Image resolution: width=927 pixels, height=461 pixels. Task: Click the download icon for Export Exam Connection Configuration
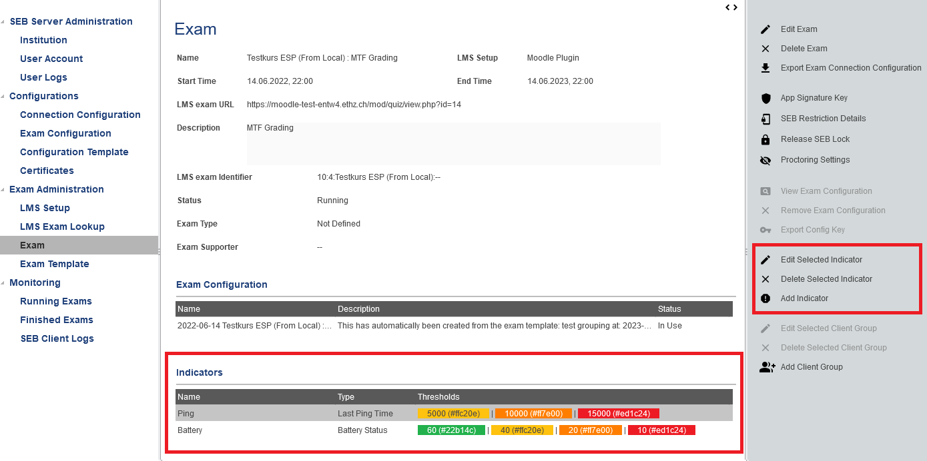(x=765, y=68)
